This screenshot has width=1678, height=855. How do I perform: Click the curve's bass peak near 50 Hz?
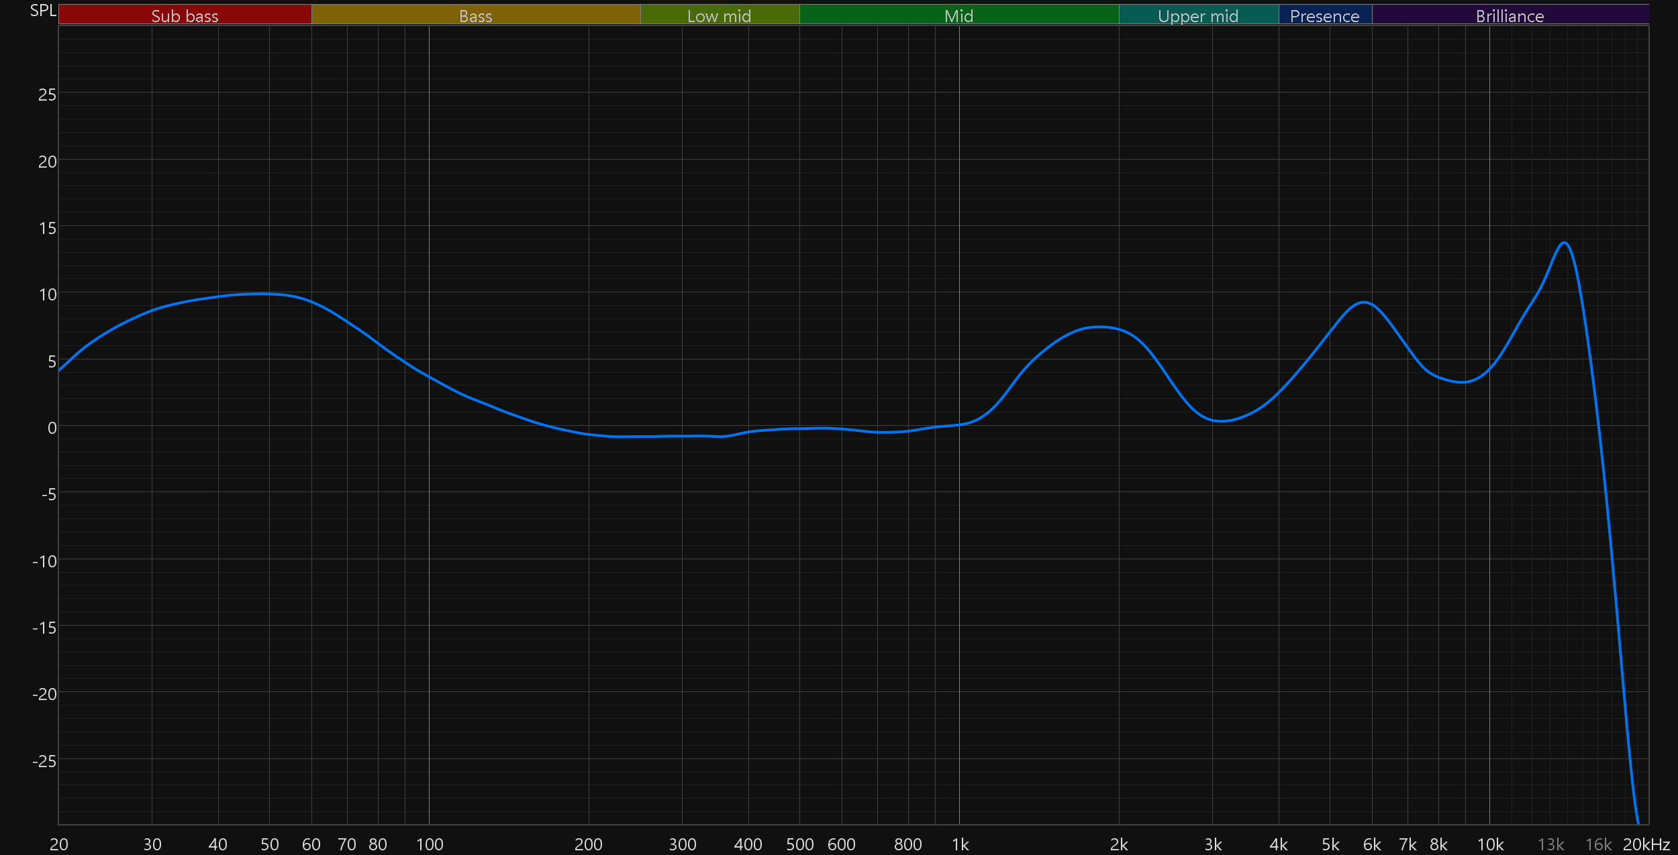pyautogui.click(x=263, y=294)
